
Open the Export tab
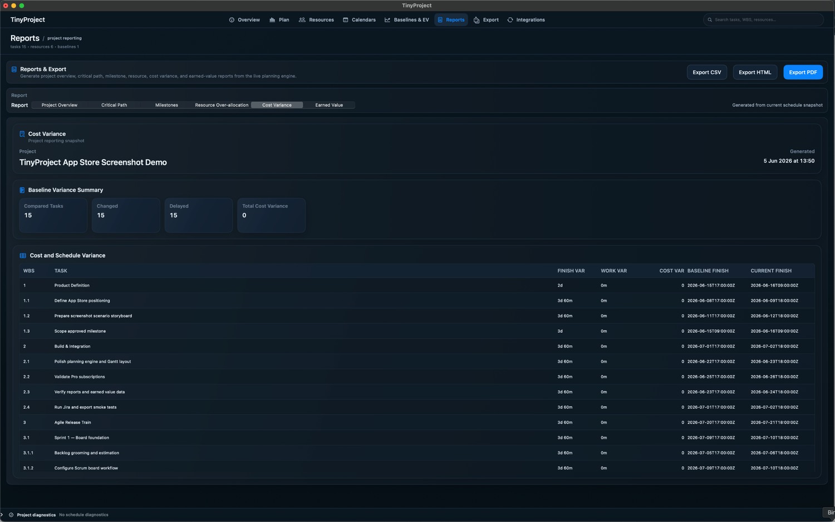(486, 20)
